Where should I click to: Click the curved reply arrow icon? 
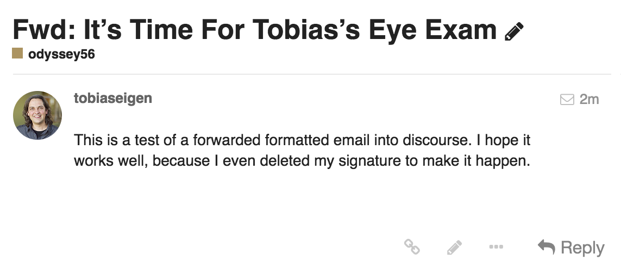click(546, 247)
